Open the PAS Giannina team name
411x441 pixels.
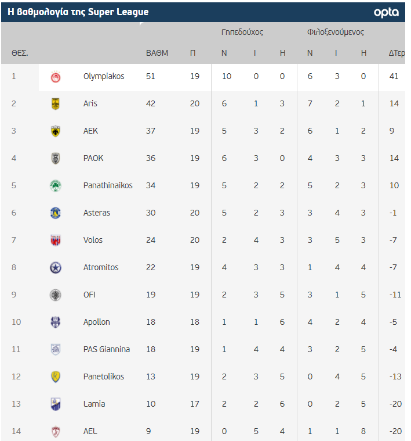107,349
